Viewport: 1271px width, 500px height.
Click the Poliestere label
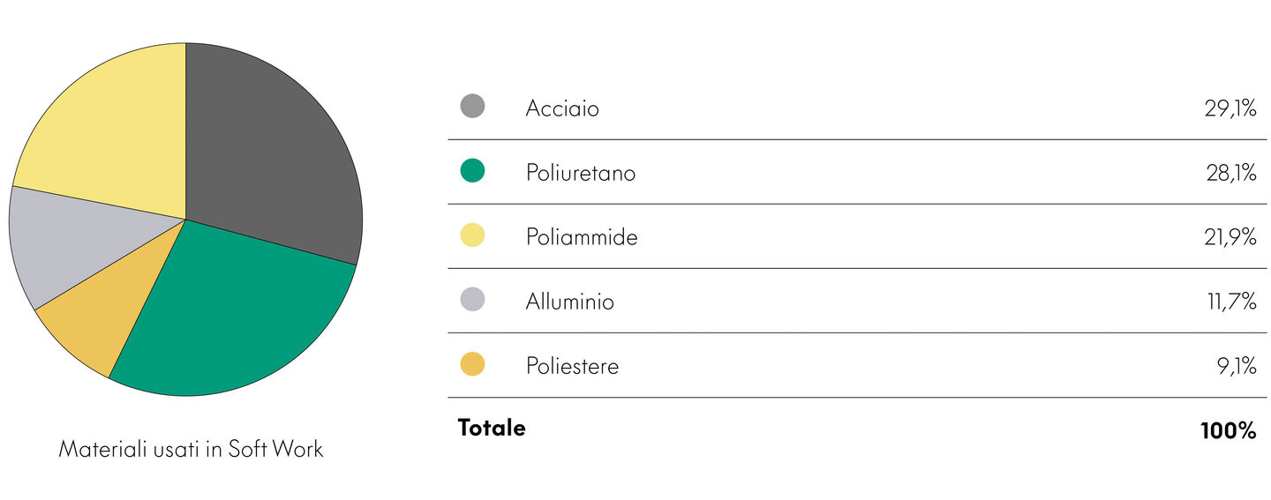pos(572,366)
